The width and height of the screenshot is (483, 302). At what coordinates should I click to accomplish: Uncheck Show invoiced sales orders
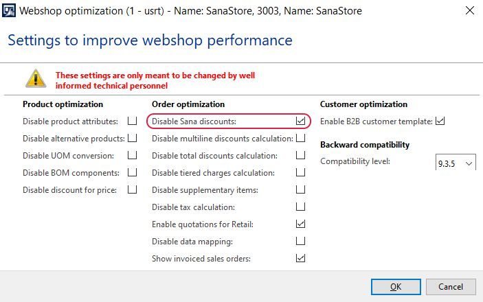(x=300, y=258)
